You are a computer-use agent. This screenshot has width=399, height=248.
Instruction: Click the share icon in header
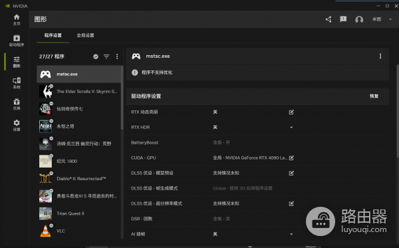click(x=329, y=19)
